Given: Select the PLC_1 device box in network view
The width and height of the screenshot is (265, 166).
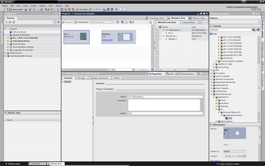Looking at the screenshot, I should click(76, 37).
